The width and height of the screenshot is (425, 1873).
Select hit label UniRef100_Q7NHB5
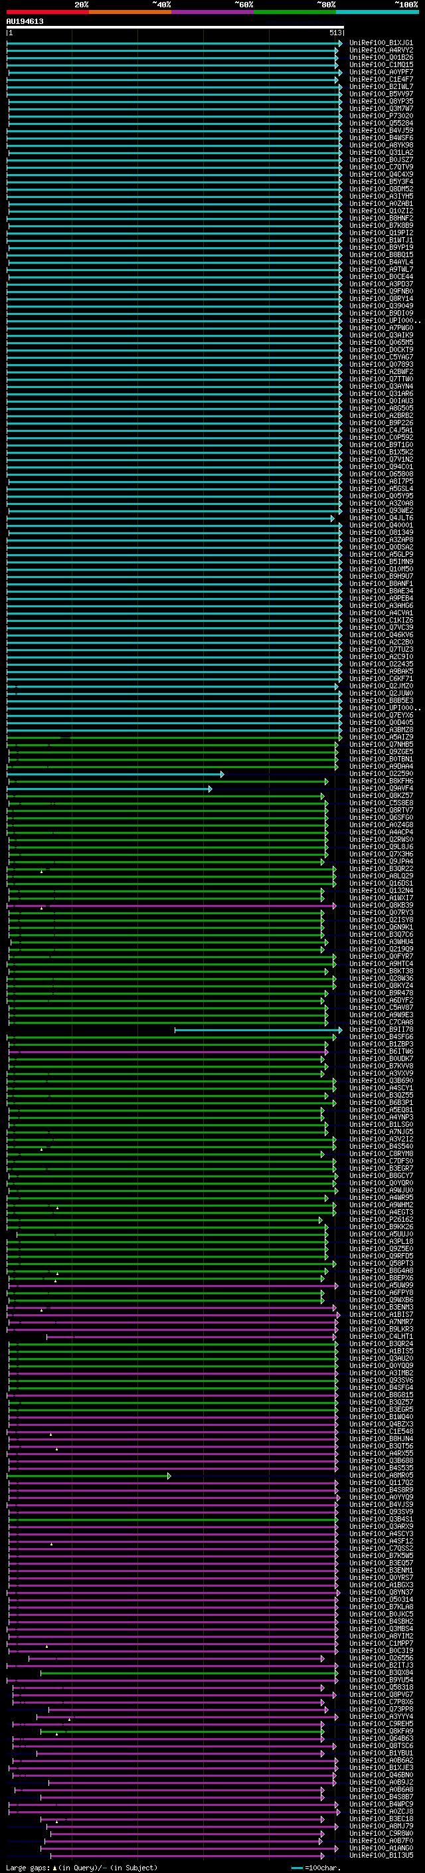[381, 745]
